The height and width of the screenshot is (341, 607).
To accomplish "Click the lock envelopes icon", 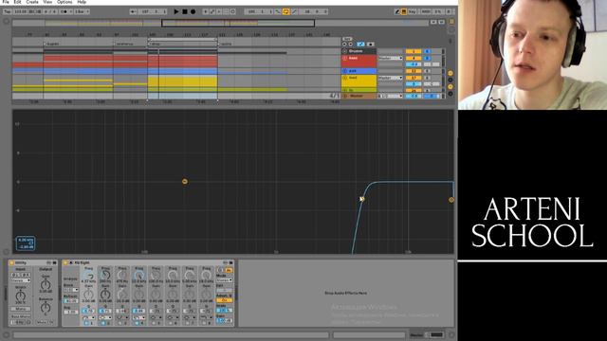I will [370, 45].
